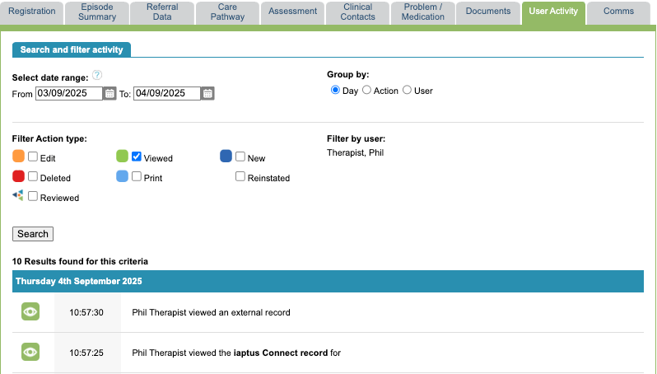Go to the Documents tab
Screen dimensions: 657x374
pos(487,12)
